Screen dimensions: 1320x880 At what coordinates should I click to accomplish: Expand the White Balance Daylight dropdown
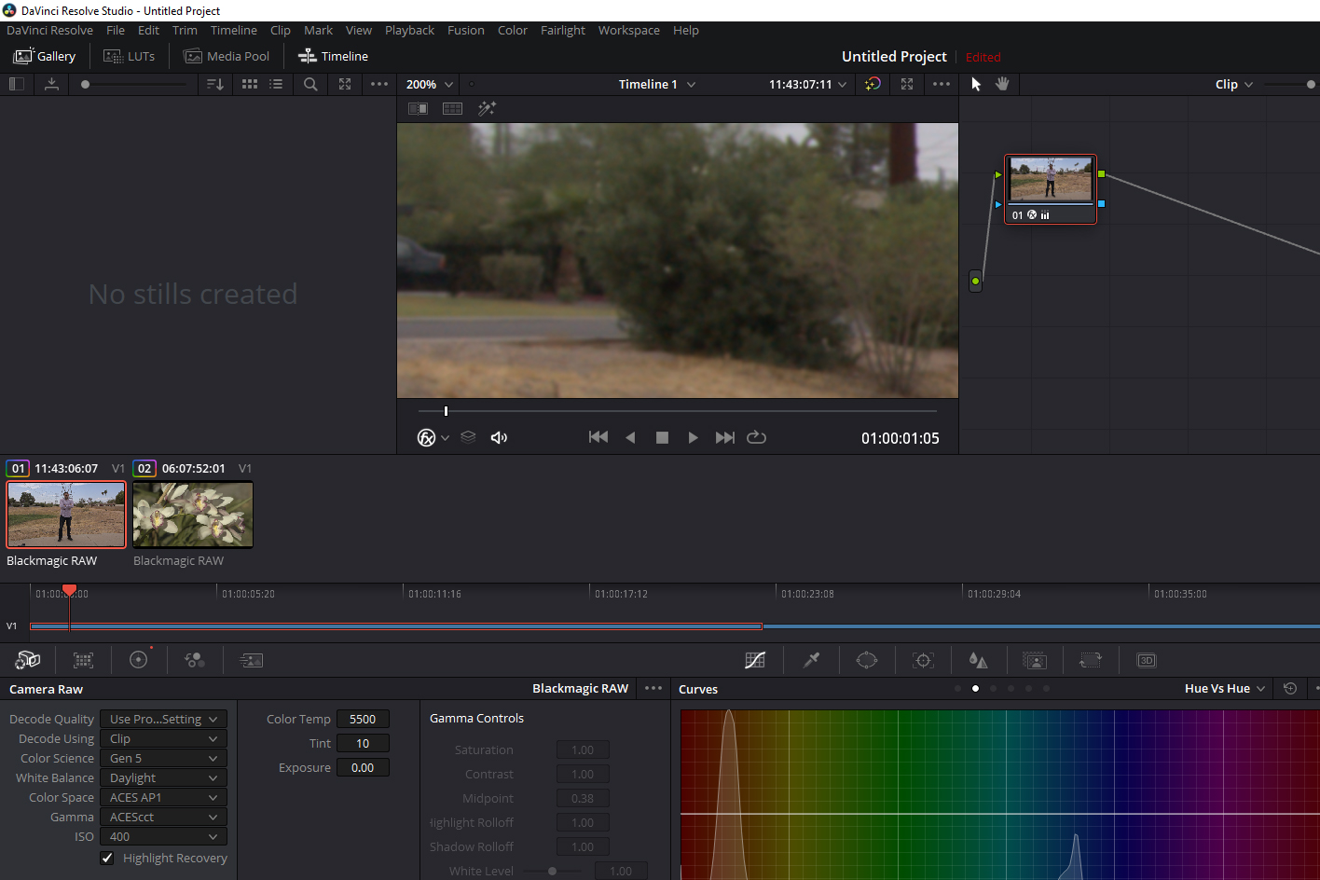(163, 777)
